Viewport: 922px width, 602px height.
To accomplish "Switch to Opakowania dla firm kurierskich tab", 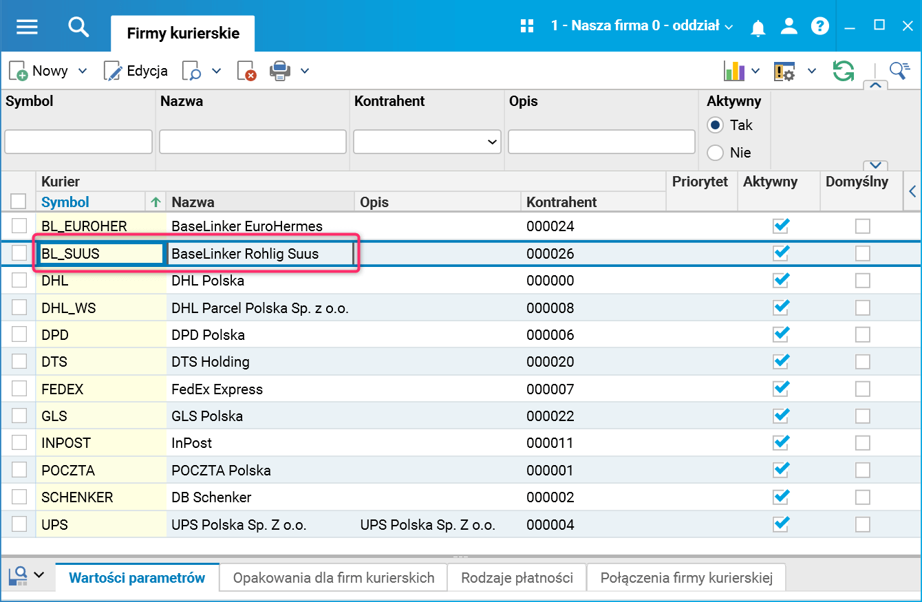I will point(334,578).
